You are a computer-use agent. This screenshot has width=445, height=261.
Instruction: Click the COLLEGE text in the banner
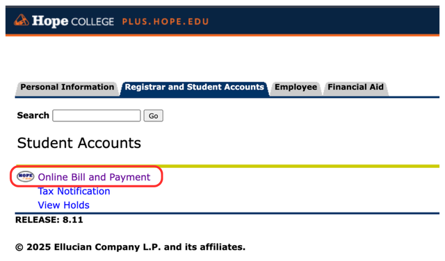(x=92, y=22)
